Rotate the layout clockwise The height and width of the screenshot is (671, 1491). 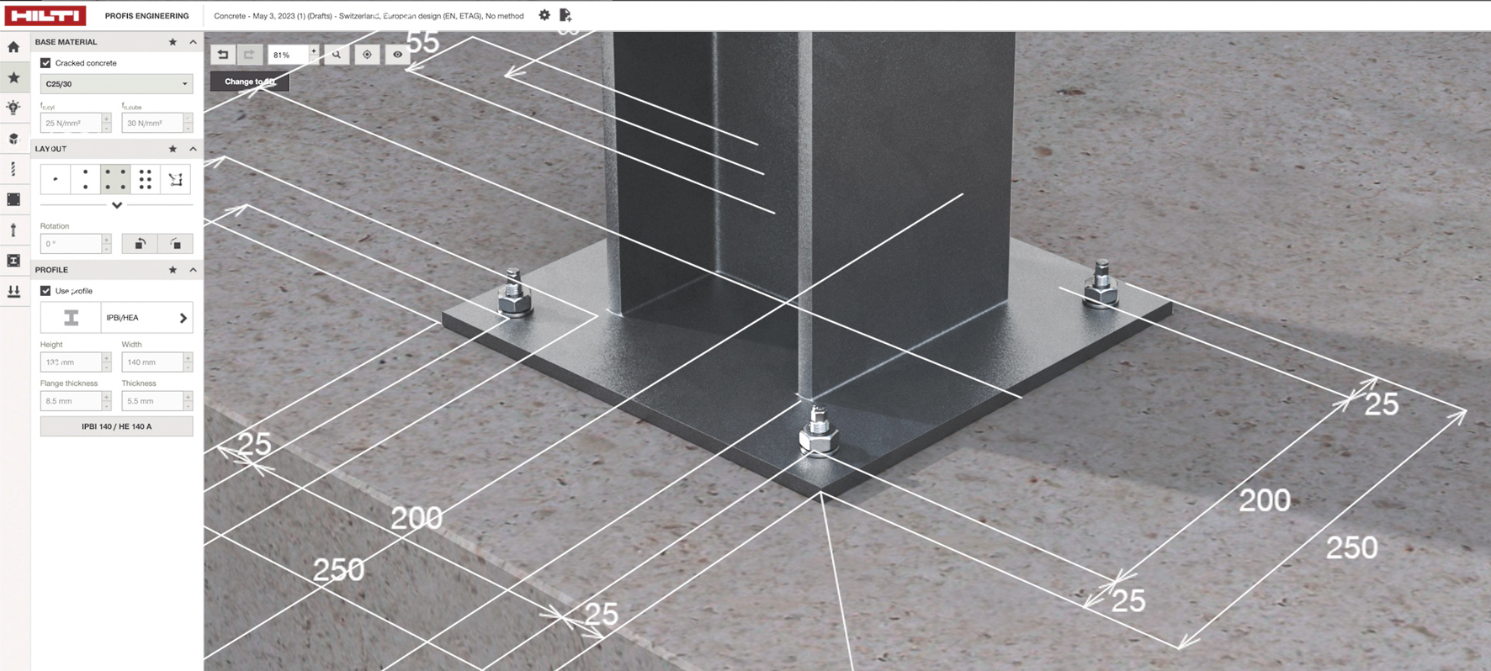(175, 244)
